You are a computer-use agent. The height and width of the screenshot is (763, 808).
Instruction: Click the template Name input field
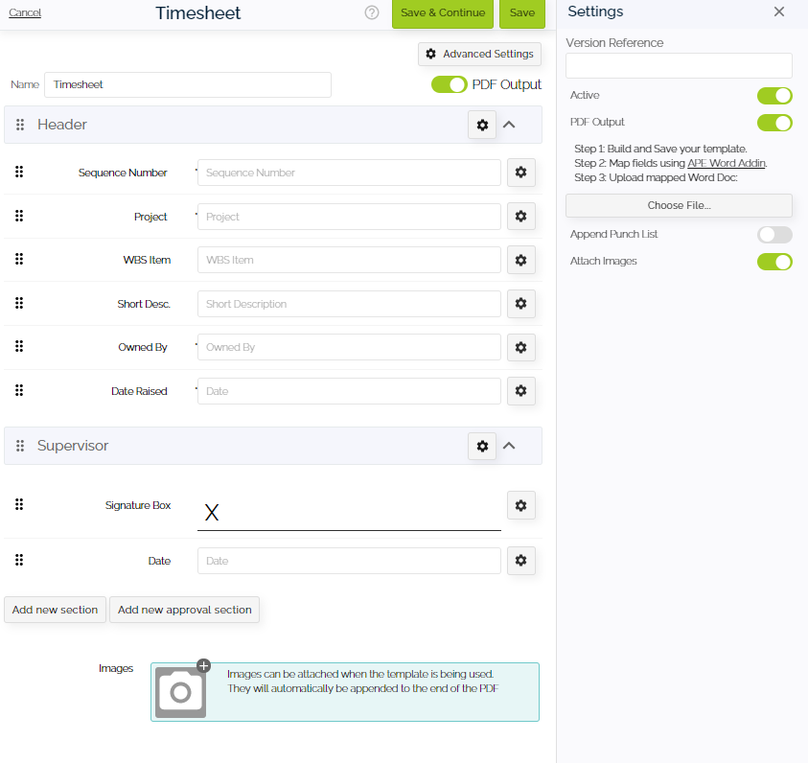click(188, 84)
